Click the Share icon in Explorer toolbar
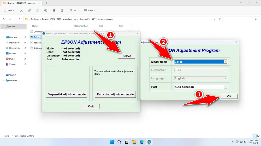Screen dimensions: 261x146 [54, 10]
